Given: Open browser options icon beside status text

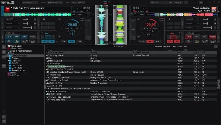Looking at the screenshot, I should pos(216,47).
